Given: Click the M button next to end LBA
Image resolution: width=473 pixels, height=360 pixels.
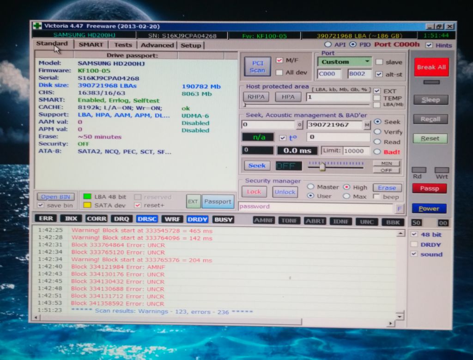Looking at the screenshot, I should [x=367, y=125].
